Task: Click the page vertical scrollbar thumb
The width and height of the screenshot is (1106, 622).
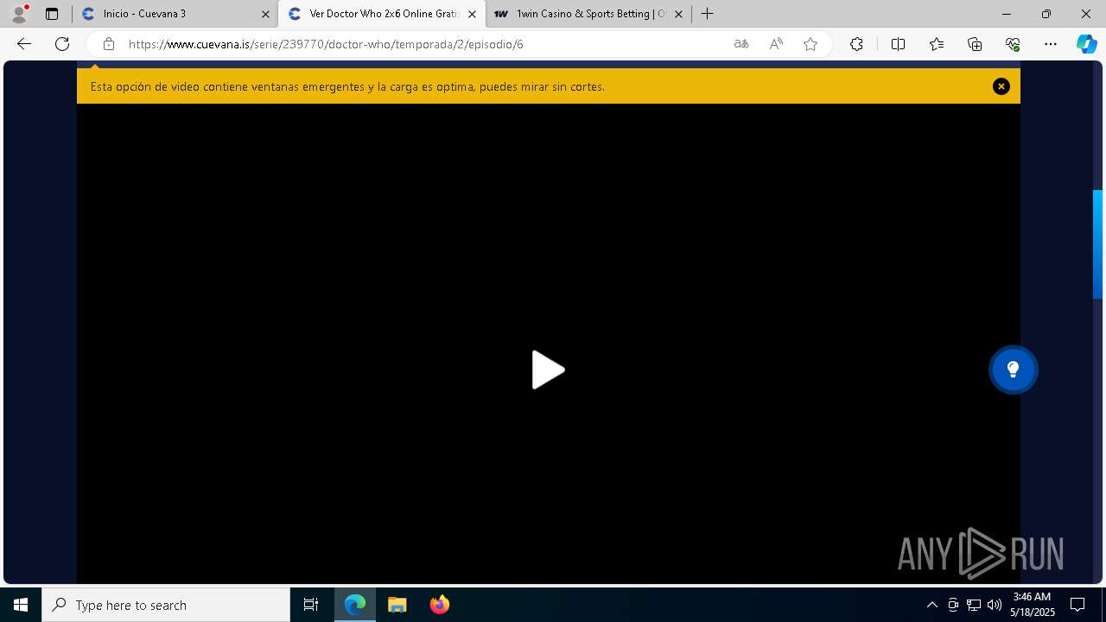Action: pos(1097,244)
